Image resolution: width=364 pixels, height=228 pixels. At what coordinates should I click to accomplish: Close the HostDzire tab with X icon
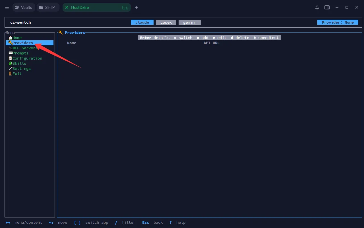[x=67, y=7]
